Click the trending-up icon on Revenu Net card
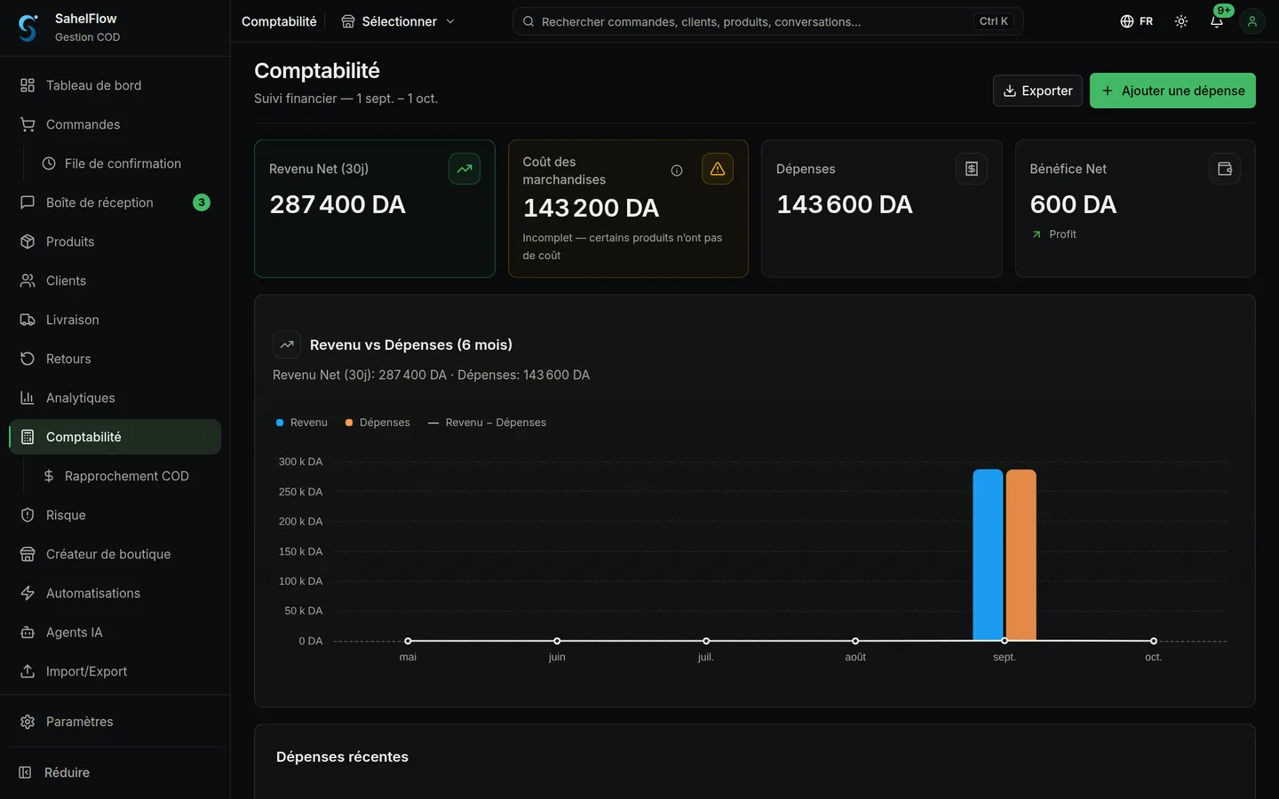 coord(465,169)
